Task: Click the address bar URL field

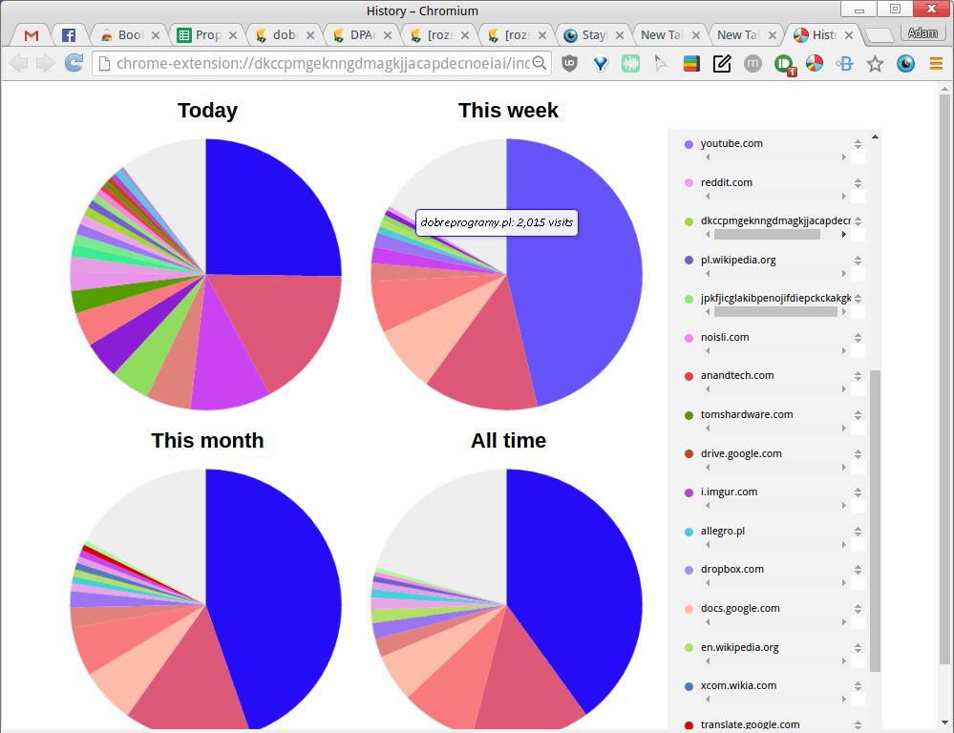Action: 323,63
